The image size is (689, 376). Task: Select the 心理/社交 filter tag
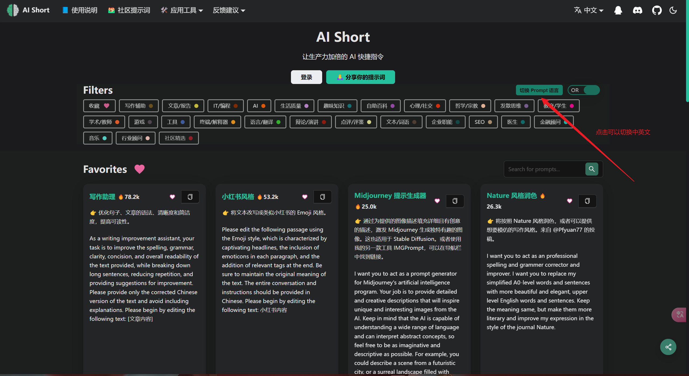(425, 106)
